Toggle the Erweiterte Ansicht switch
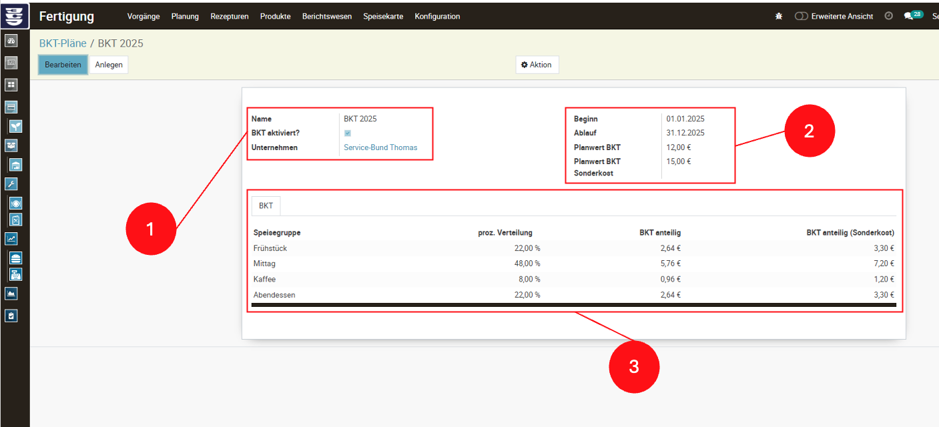 [x=802, y=16]
